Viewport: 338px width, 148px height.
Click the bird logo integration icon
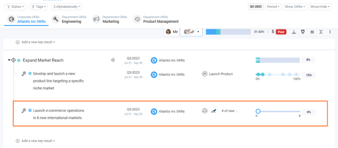pyautogui.click(x=214, y=111)
